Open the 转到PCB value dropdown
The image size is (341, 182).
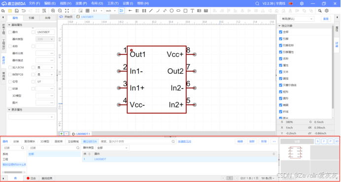45,75
